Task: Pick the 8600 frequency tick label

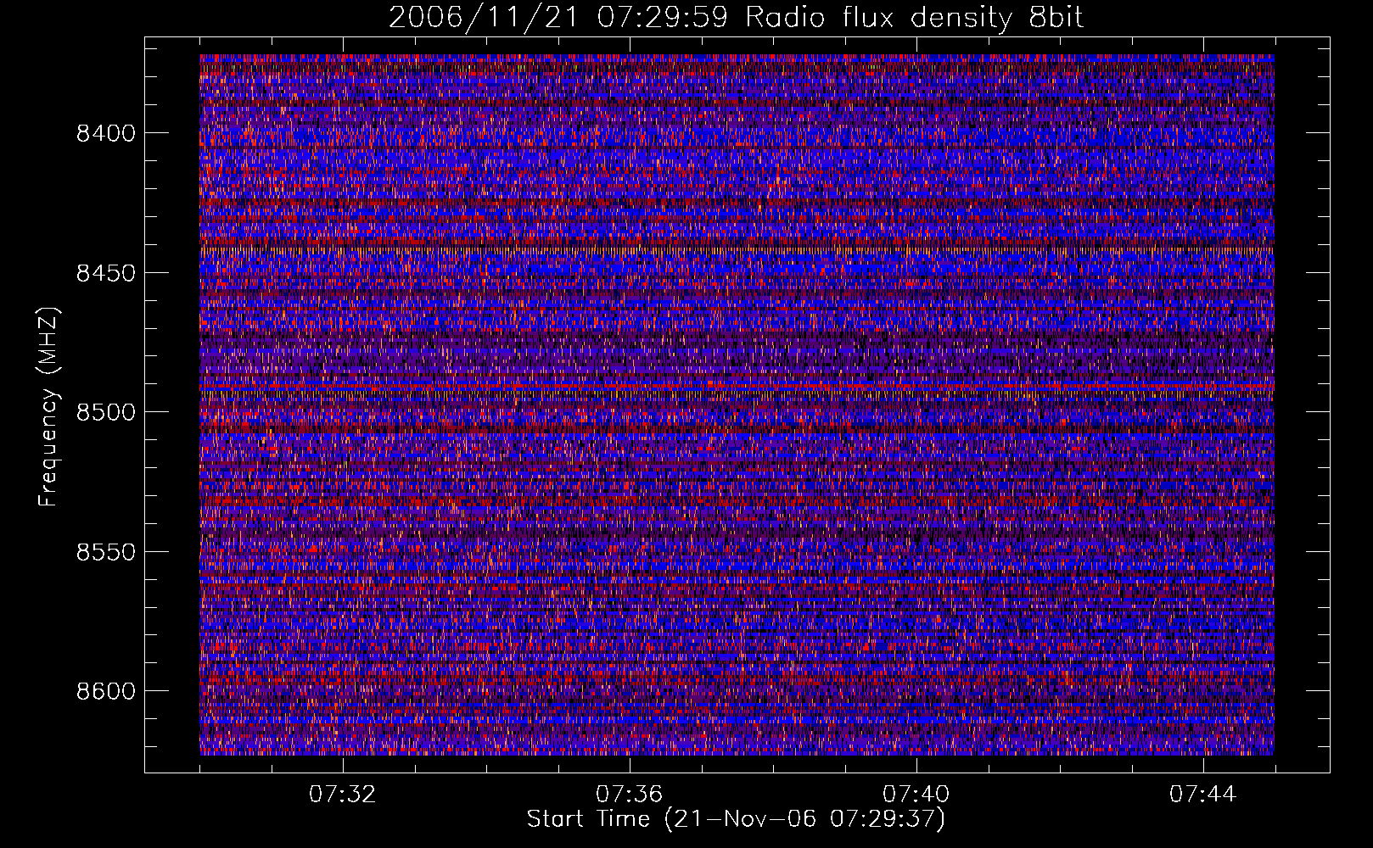Action: [105, 691]
